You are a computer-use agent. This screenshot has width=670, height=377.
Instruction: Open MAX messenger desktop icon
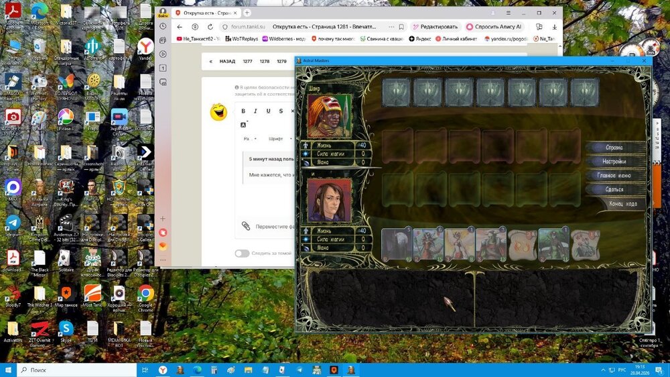pyautogui.click(x=13, y=190)
